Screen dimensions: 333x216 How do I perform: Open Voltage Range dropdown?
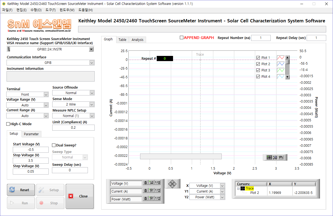click(x=46, y=105)
